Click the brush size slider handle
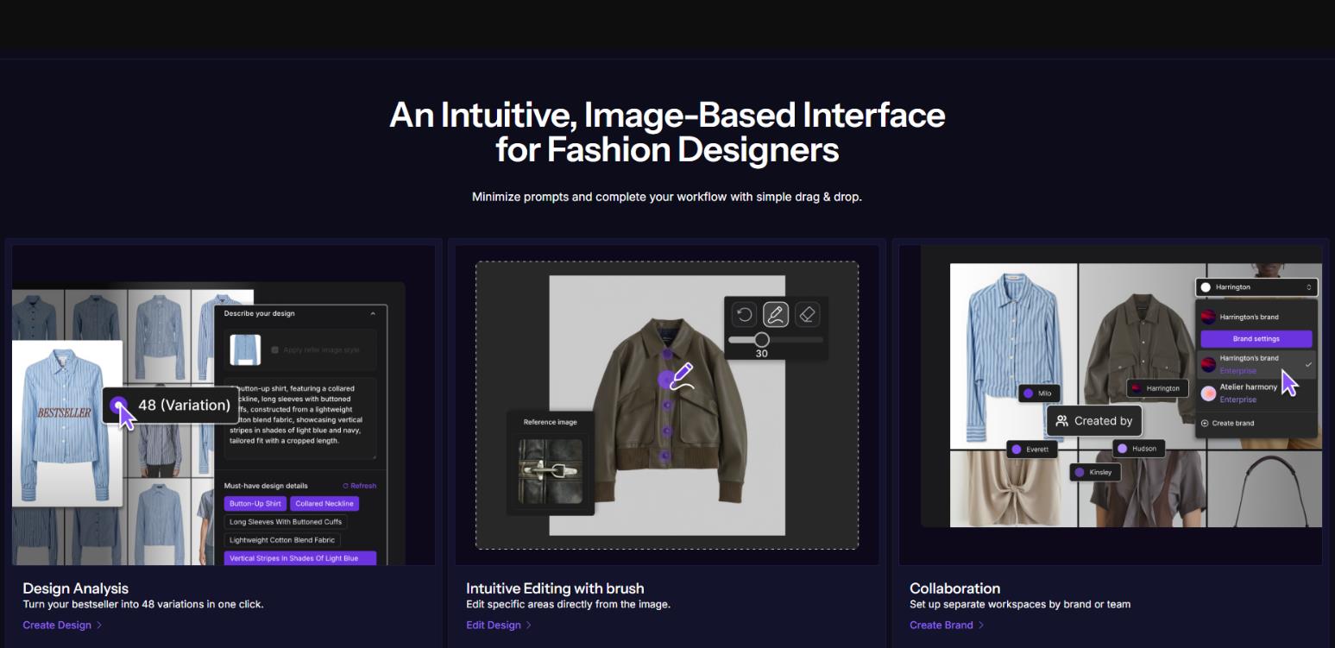The height and width of the screenshot is (648, 1335). pos(761,340)
